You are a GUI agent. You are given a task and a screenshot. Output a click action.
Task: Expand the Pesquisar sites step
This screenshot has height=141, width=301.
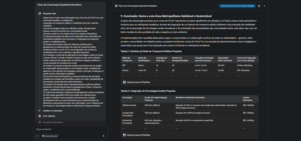point(49,14)
